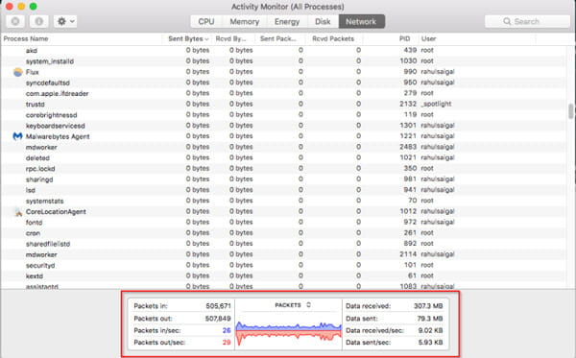Sort by the Rcvd Packets column

(x=334, y=39)
